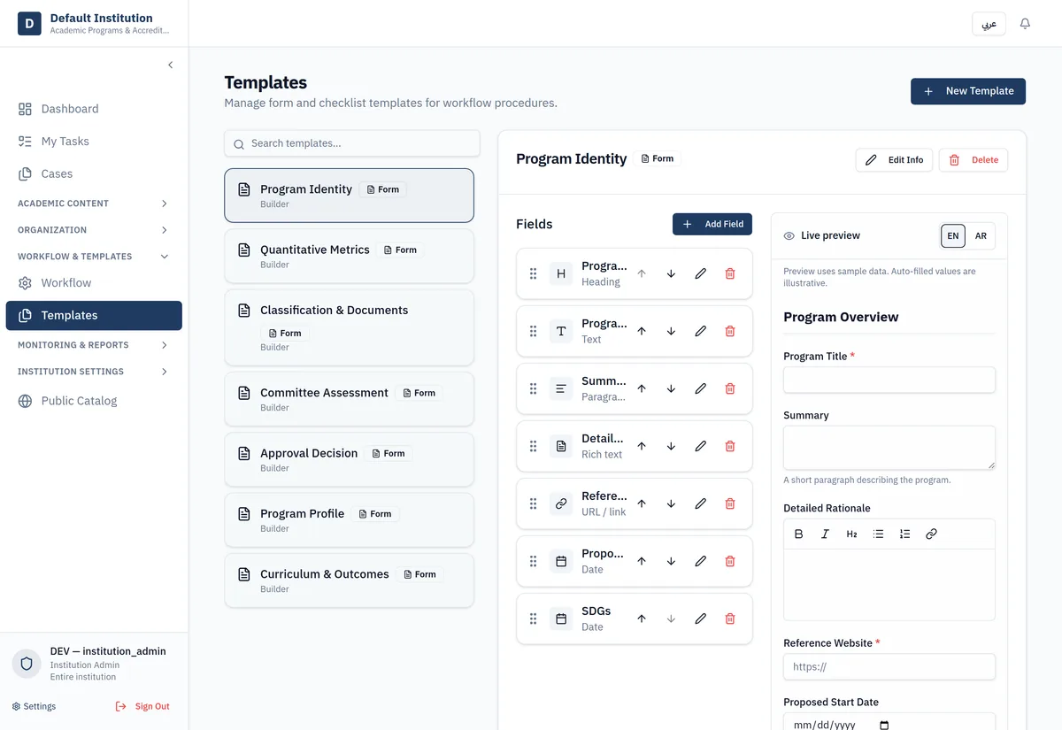This screenshot has height=730, width=1062.
Task: Move the SDGs field up
Action: 642,619
